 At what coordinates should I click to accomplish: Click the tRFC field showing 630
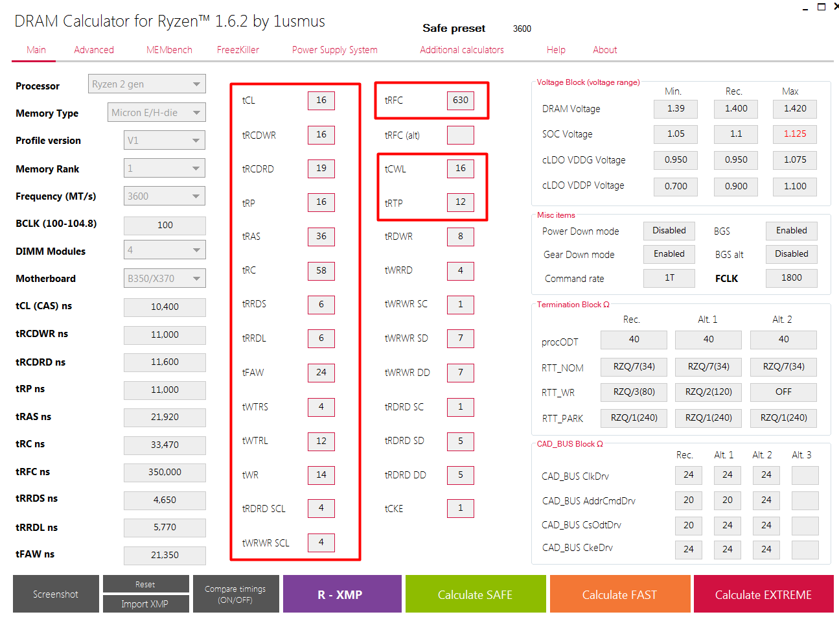pyautogui.click(x=461, y=100)
